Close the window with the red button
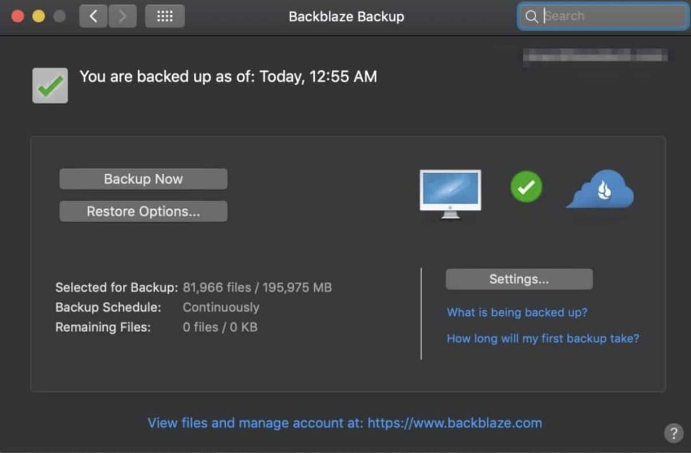 (x=18, y=17)
